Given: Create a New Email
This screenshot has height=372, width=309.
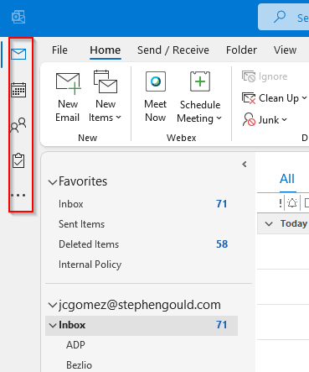Looking at the screenshot, I should 68,97.
